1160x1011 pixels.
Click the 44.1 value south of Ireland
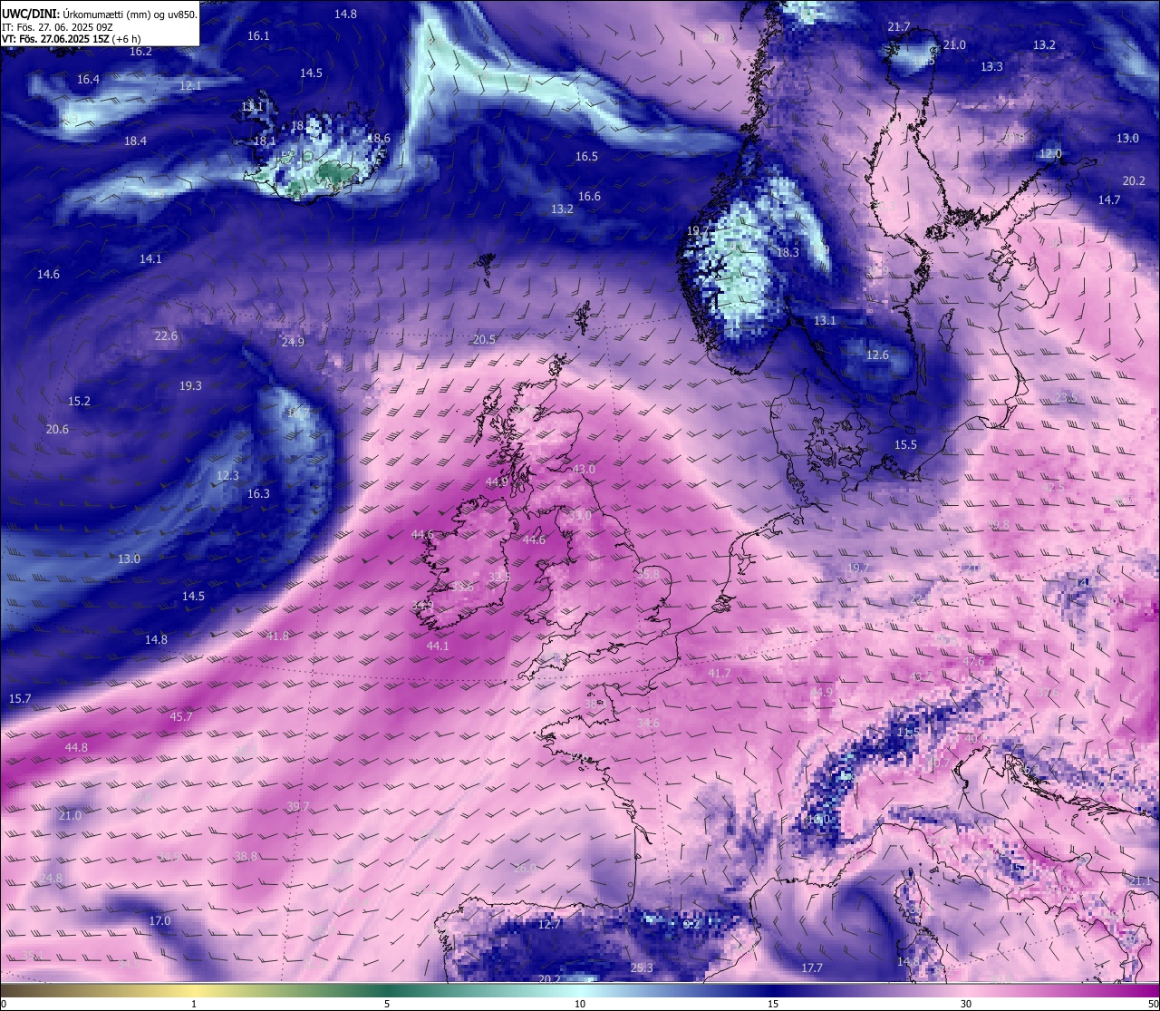pos(438,646)
